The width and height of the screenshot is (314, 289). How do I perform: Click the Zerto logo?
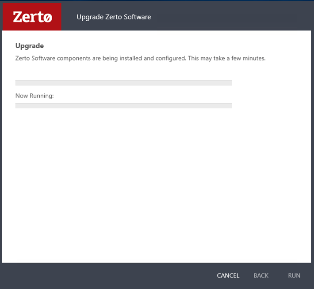(32, 17)
